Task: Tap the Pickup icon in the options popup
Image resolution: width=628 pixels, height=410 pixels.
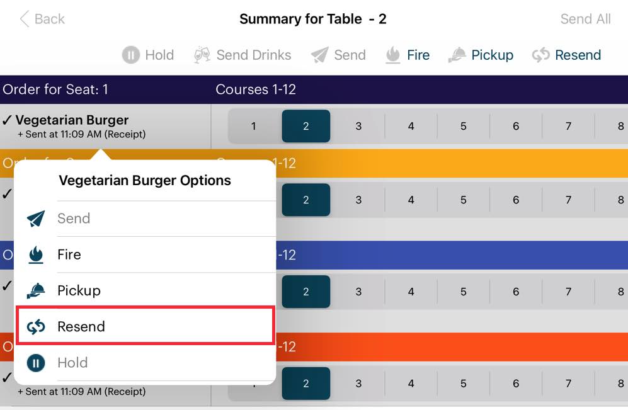Action: pyautogui.click(x=36, y=290)
